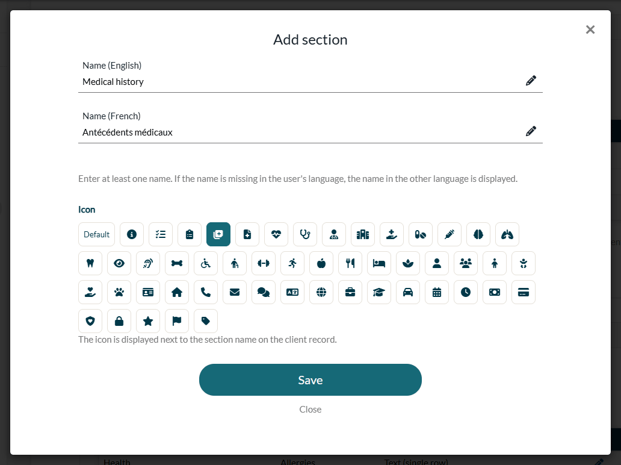Choose the padlock icon
Image resolution: width=621 pixels, height=465 pixels.
point(119,321)
